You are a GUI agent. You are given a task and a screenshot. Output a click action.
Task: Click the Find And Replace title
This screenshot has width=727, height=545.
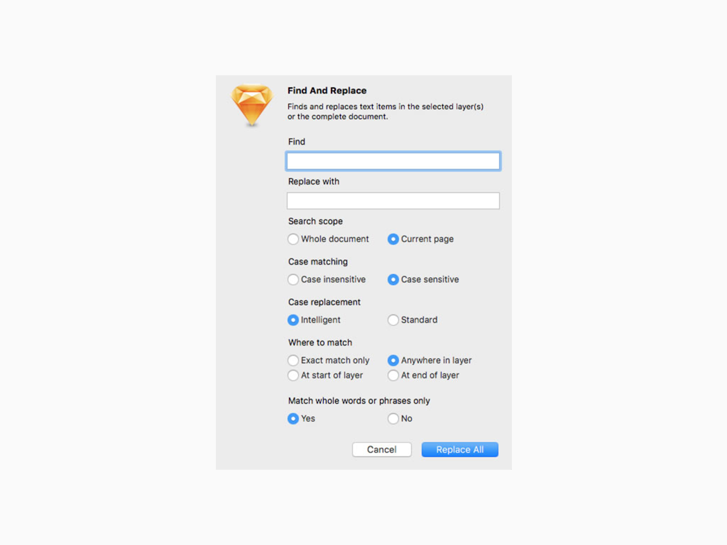coord(327,90)
